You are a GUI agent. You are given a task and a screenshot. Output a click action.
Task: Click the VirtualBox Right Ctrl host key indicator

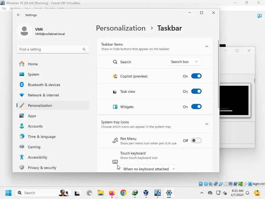coord(259,184)
